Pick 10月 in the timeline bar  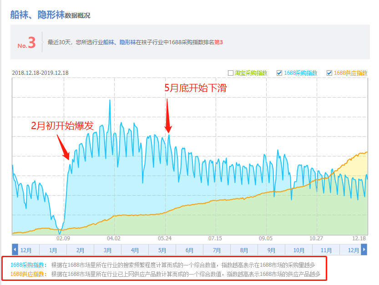299,250
